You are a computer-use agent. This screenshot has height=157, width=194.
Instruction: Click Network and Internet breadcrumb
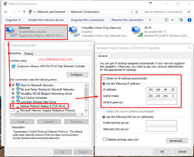(51, 12)
